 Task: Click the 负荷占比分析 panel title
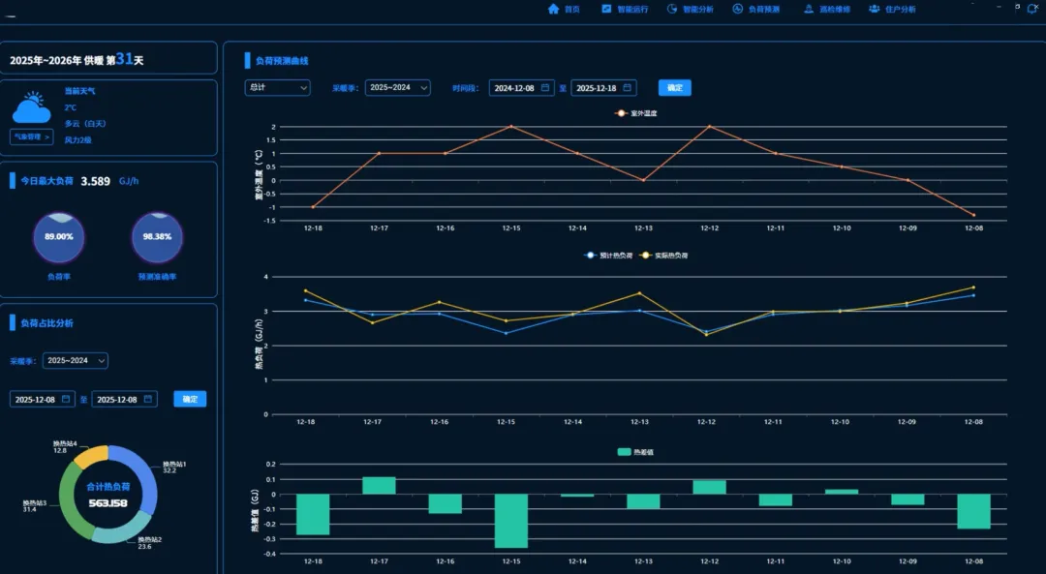(46, 323)
